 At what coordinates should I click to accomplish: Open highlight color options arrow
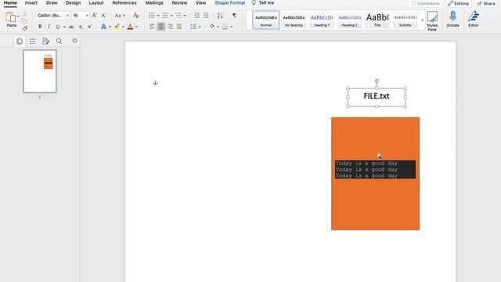point(123,27)
